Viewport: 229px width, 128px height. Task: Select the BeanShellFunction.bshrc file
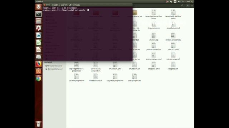coord(173,14)
